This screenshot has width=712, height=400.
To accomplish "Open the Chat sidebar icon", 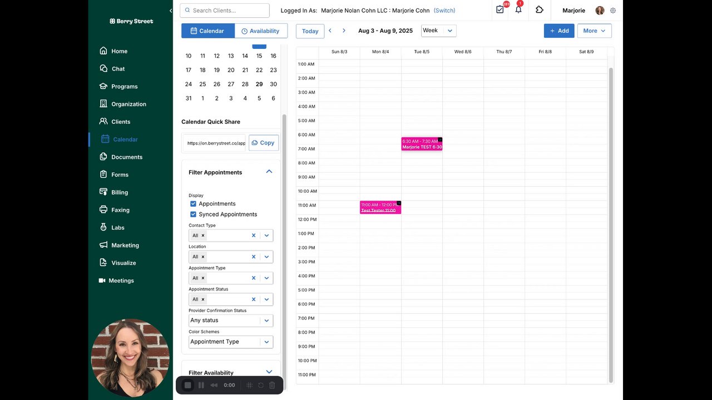I will (x=103, y=68).
